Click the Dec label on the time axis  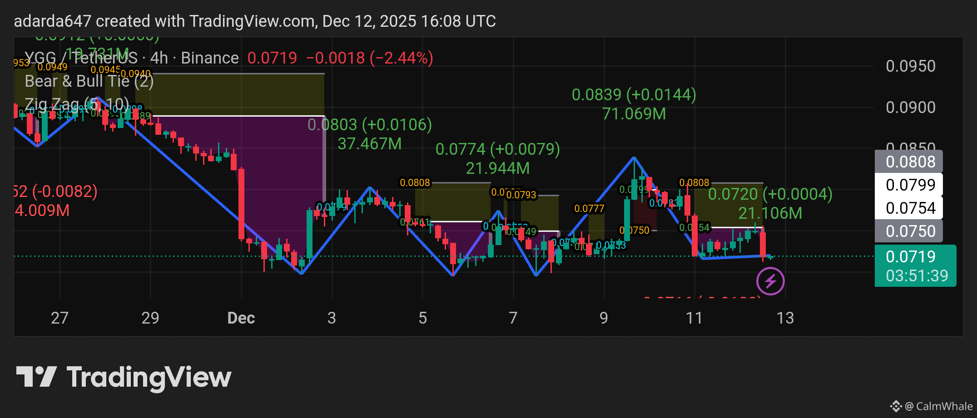tap(241, 318)
